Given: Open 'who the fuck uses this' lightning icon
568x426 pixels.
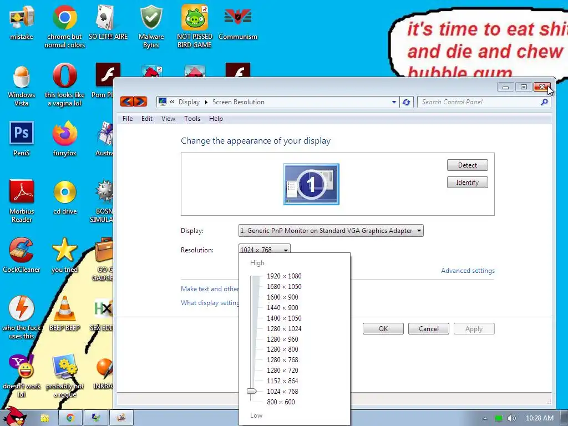Looking at the screenshot, I should tap(22, 318).
